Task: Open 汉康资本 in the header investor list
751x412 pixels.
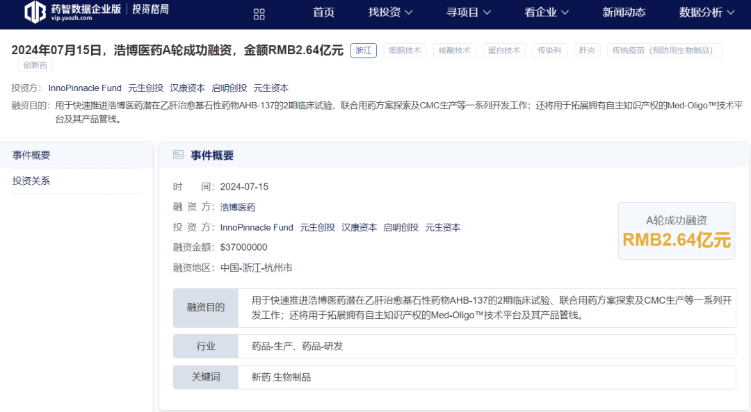Action: (187, 88)
